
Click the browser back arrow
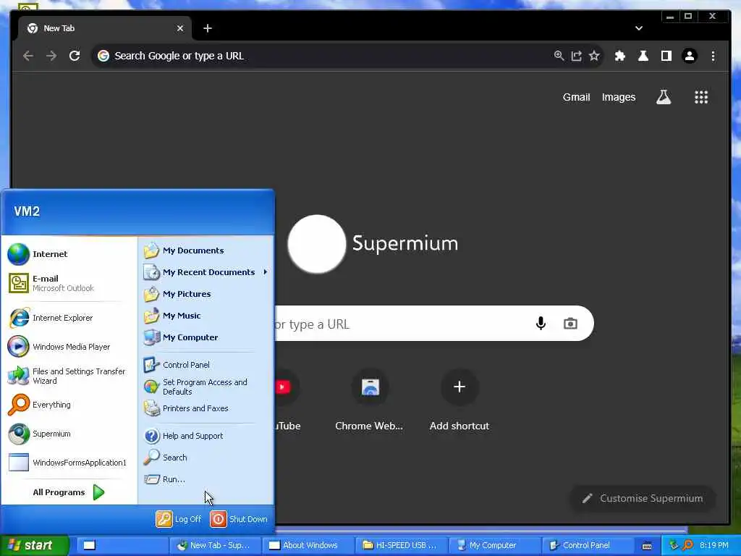(28, 56)
